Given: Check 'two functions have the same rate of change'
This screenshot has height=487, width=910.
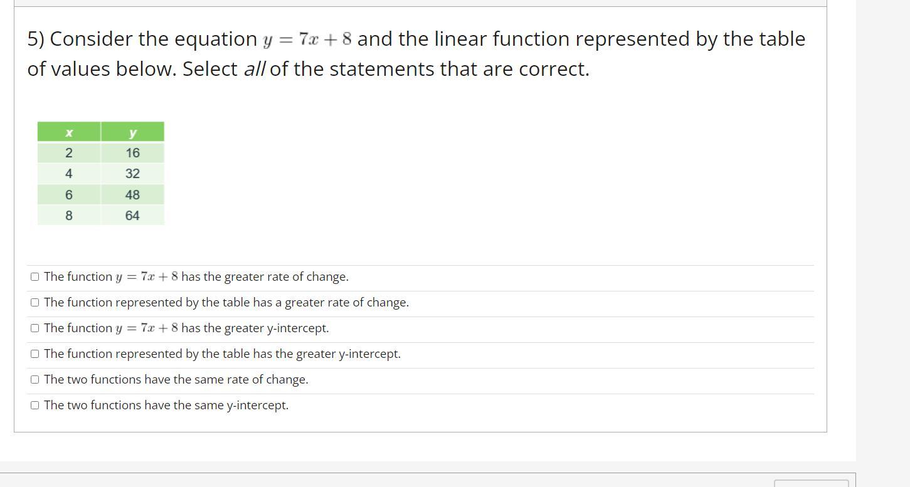Looking at the screenshot, I should tap(34, 380).
